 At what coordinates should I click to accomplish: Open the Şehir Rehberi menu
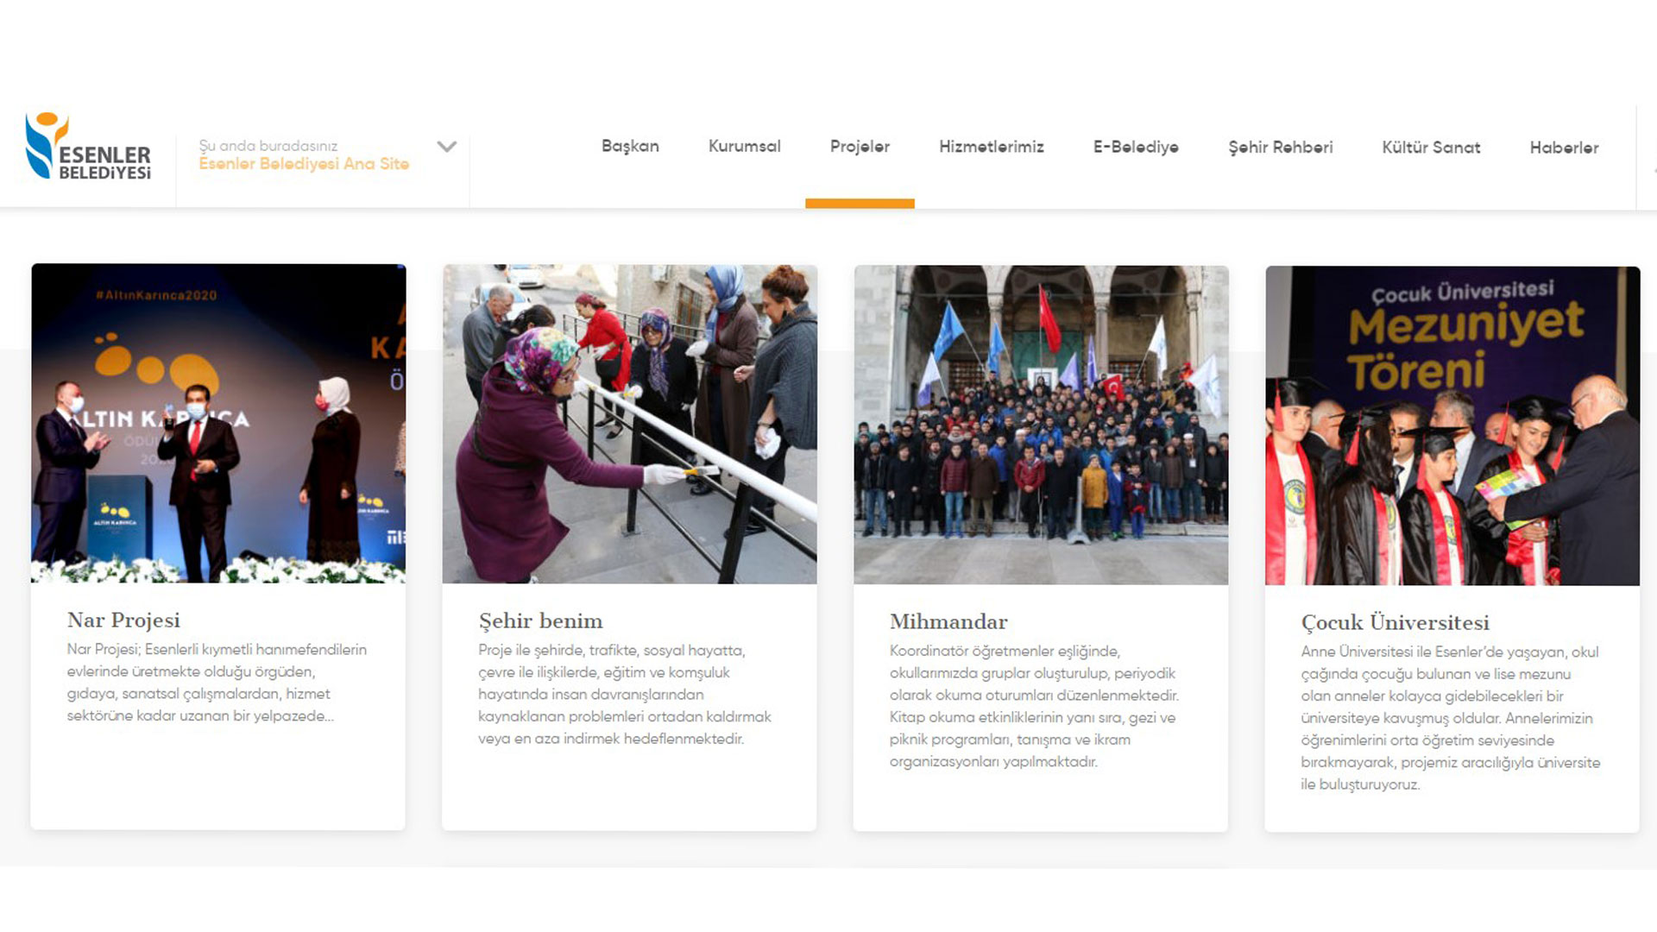click(1280, 148)
